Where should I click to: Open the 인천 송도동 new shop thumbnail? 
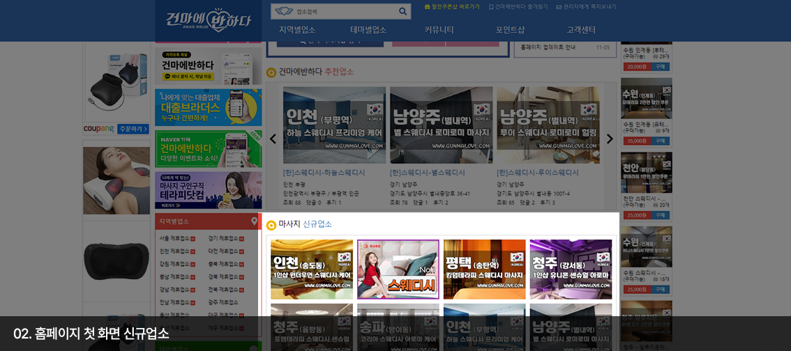(312, 270)
